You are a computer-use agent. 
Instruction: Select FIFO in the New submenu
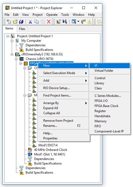point(109,126)
